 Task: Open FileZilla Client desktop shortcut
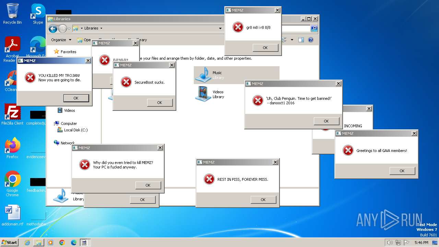12,115
